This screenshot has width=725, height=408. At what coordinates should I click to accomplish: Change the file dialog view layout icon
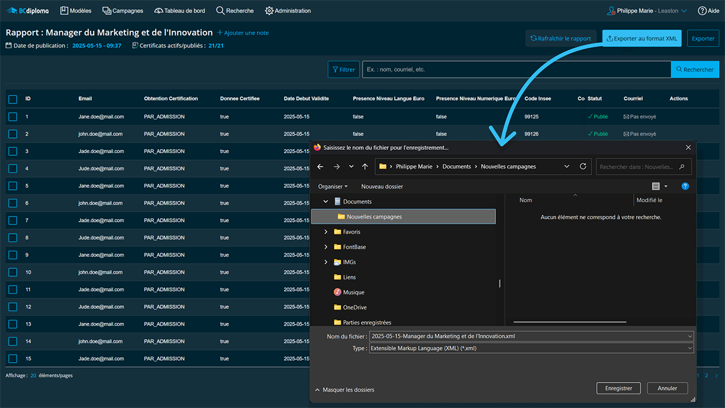click(656, 186)
